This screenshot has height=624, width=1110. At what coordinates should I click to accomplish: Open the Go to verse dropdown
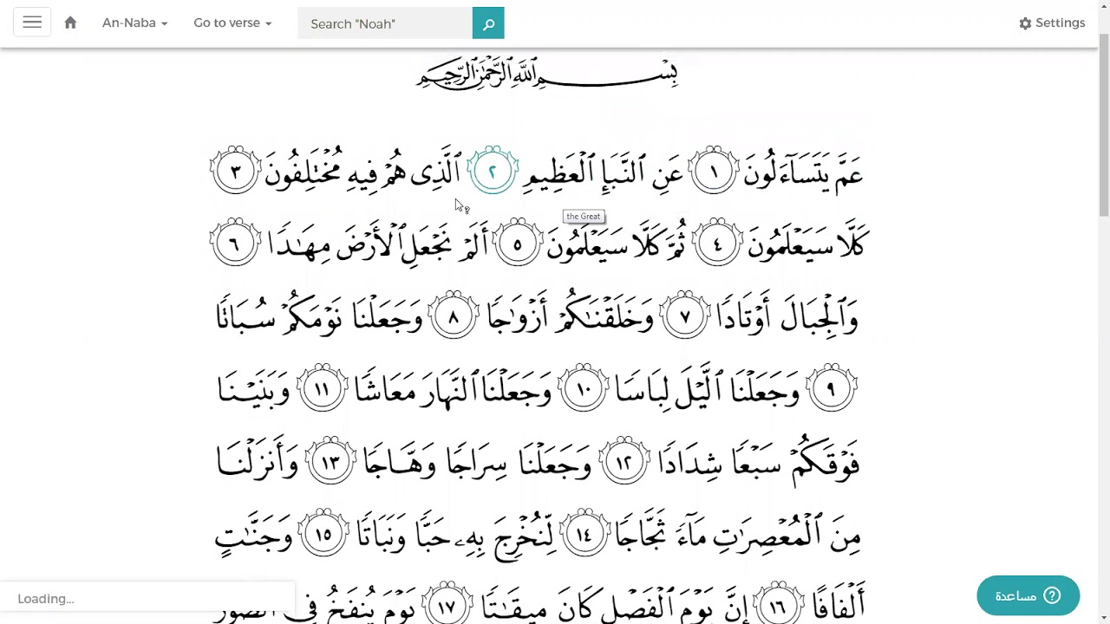tap(232, 23)
